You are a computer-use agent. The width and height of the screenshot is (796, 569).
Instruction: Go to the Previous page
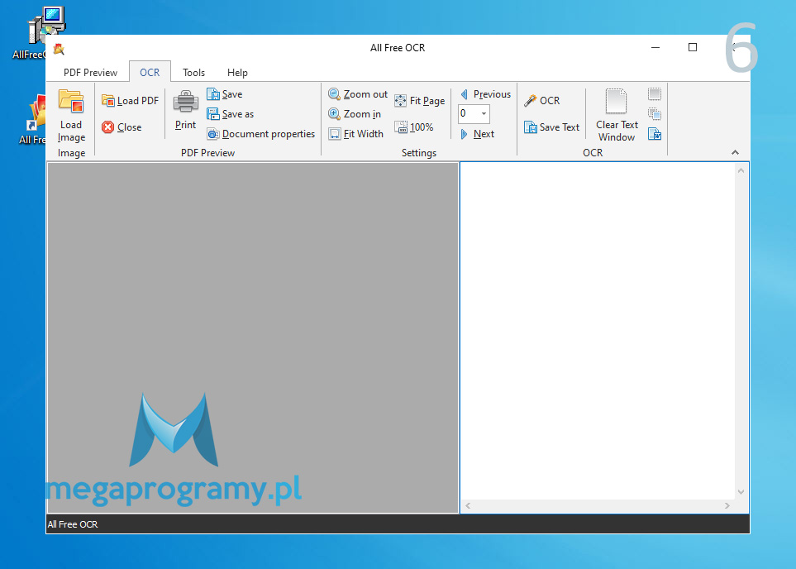[x=485, y=94]
